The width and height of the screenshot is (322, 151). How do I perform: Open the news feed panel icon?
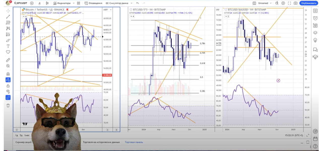315,25
